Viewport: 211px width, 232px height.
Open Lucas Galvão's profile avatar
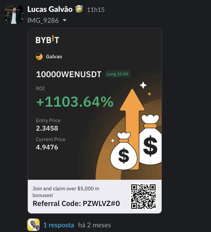coord(14,14)
